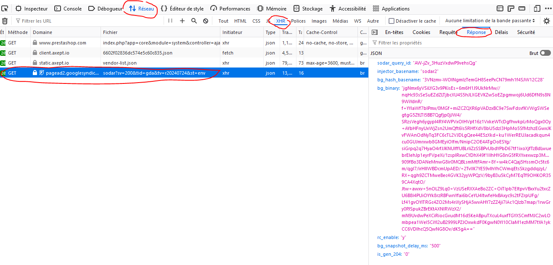Open the Réponse details tab

[476, 32]
